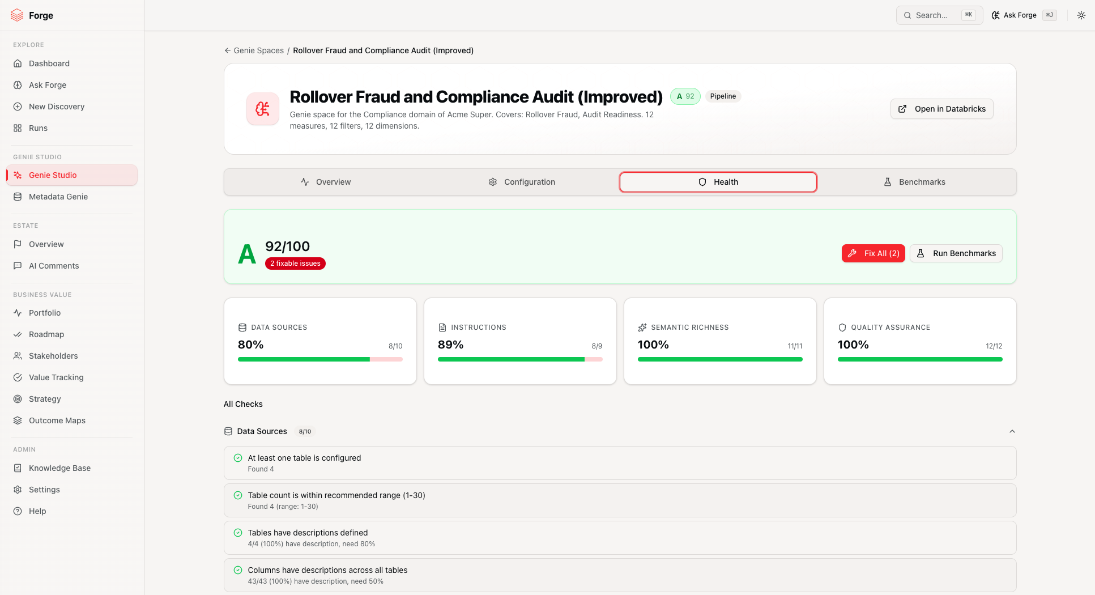
Task: Click the Quality Assurance 100% progress bar
Action: coord(920,359)
